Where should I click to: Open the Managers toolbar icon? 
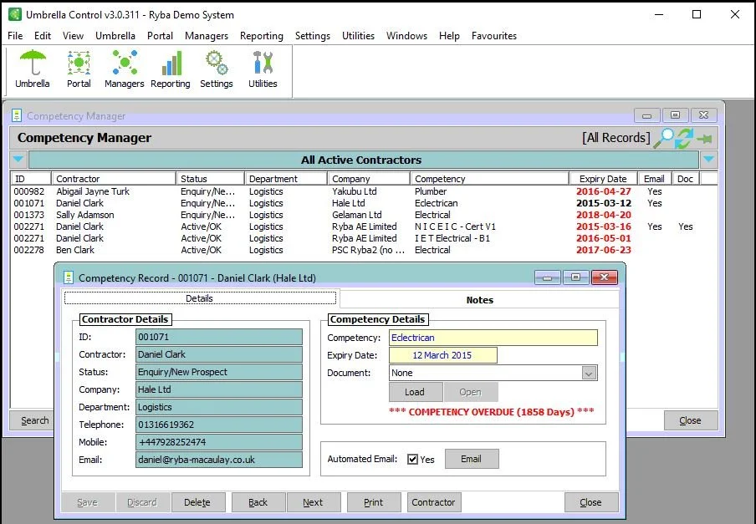(x=125, y=69)
